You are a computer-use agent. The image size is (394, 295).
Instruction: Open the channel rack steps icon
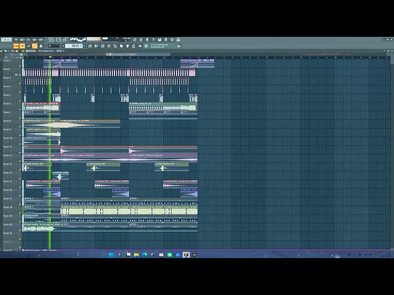(x=115, y=46)
